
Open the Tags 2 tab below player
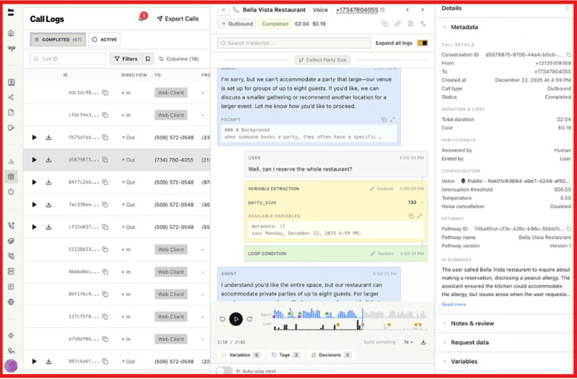285,355
